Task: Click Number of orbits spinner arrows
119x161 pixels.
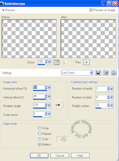Action: (109, 98)
